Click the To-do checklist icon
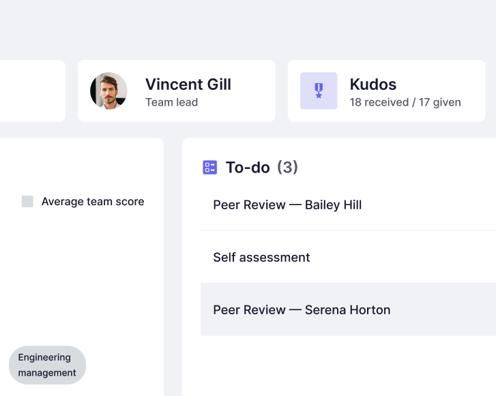Viewport: 496px width, 396px height. [210, 168]
